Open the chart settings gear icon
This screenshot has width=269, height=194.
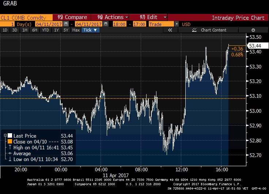point(253,30)
